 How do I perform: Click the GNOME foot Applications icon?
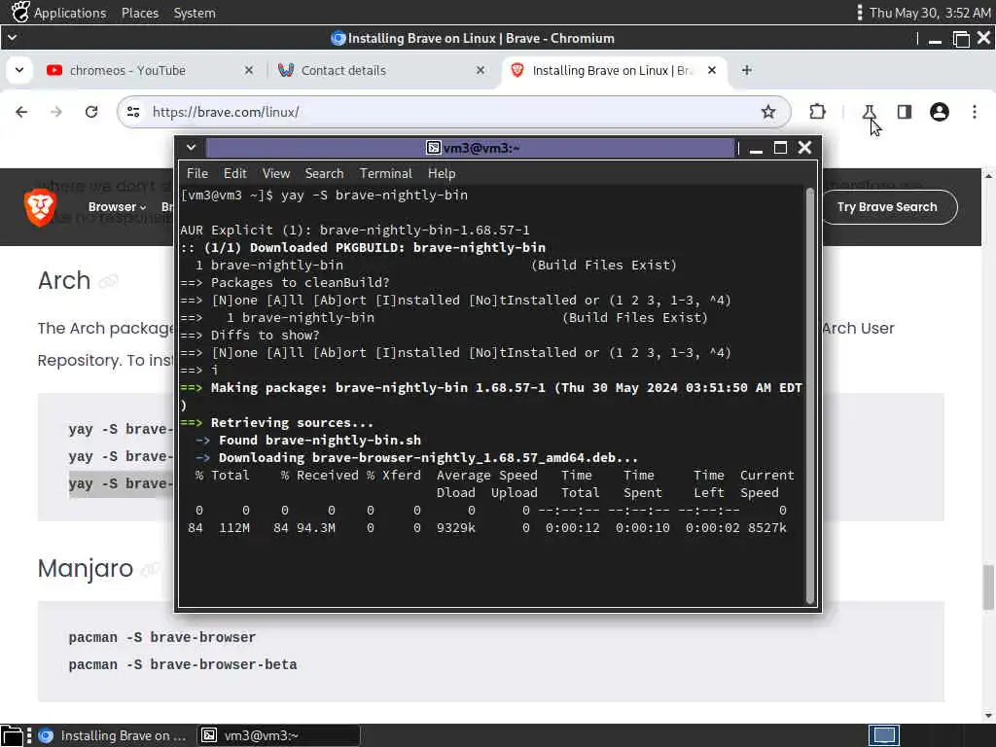[20, 12]
